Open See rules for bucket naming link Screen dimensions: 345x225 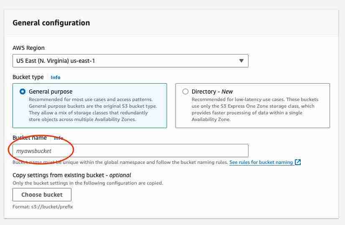tap(261, 162)
